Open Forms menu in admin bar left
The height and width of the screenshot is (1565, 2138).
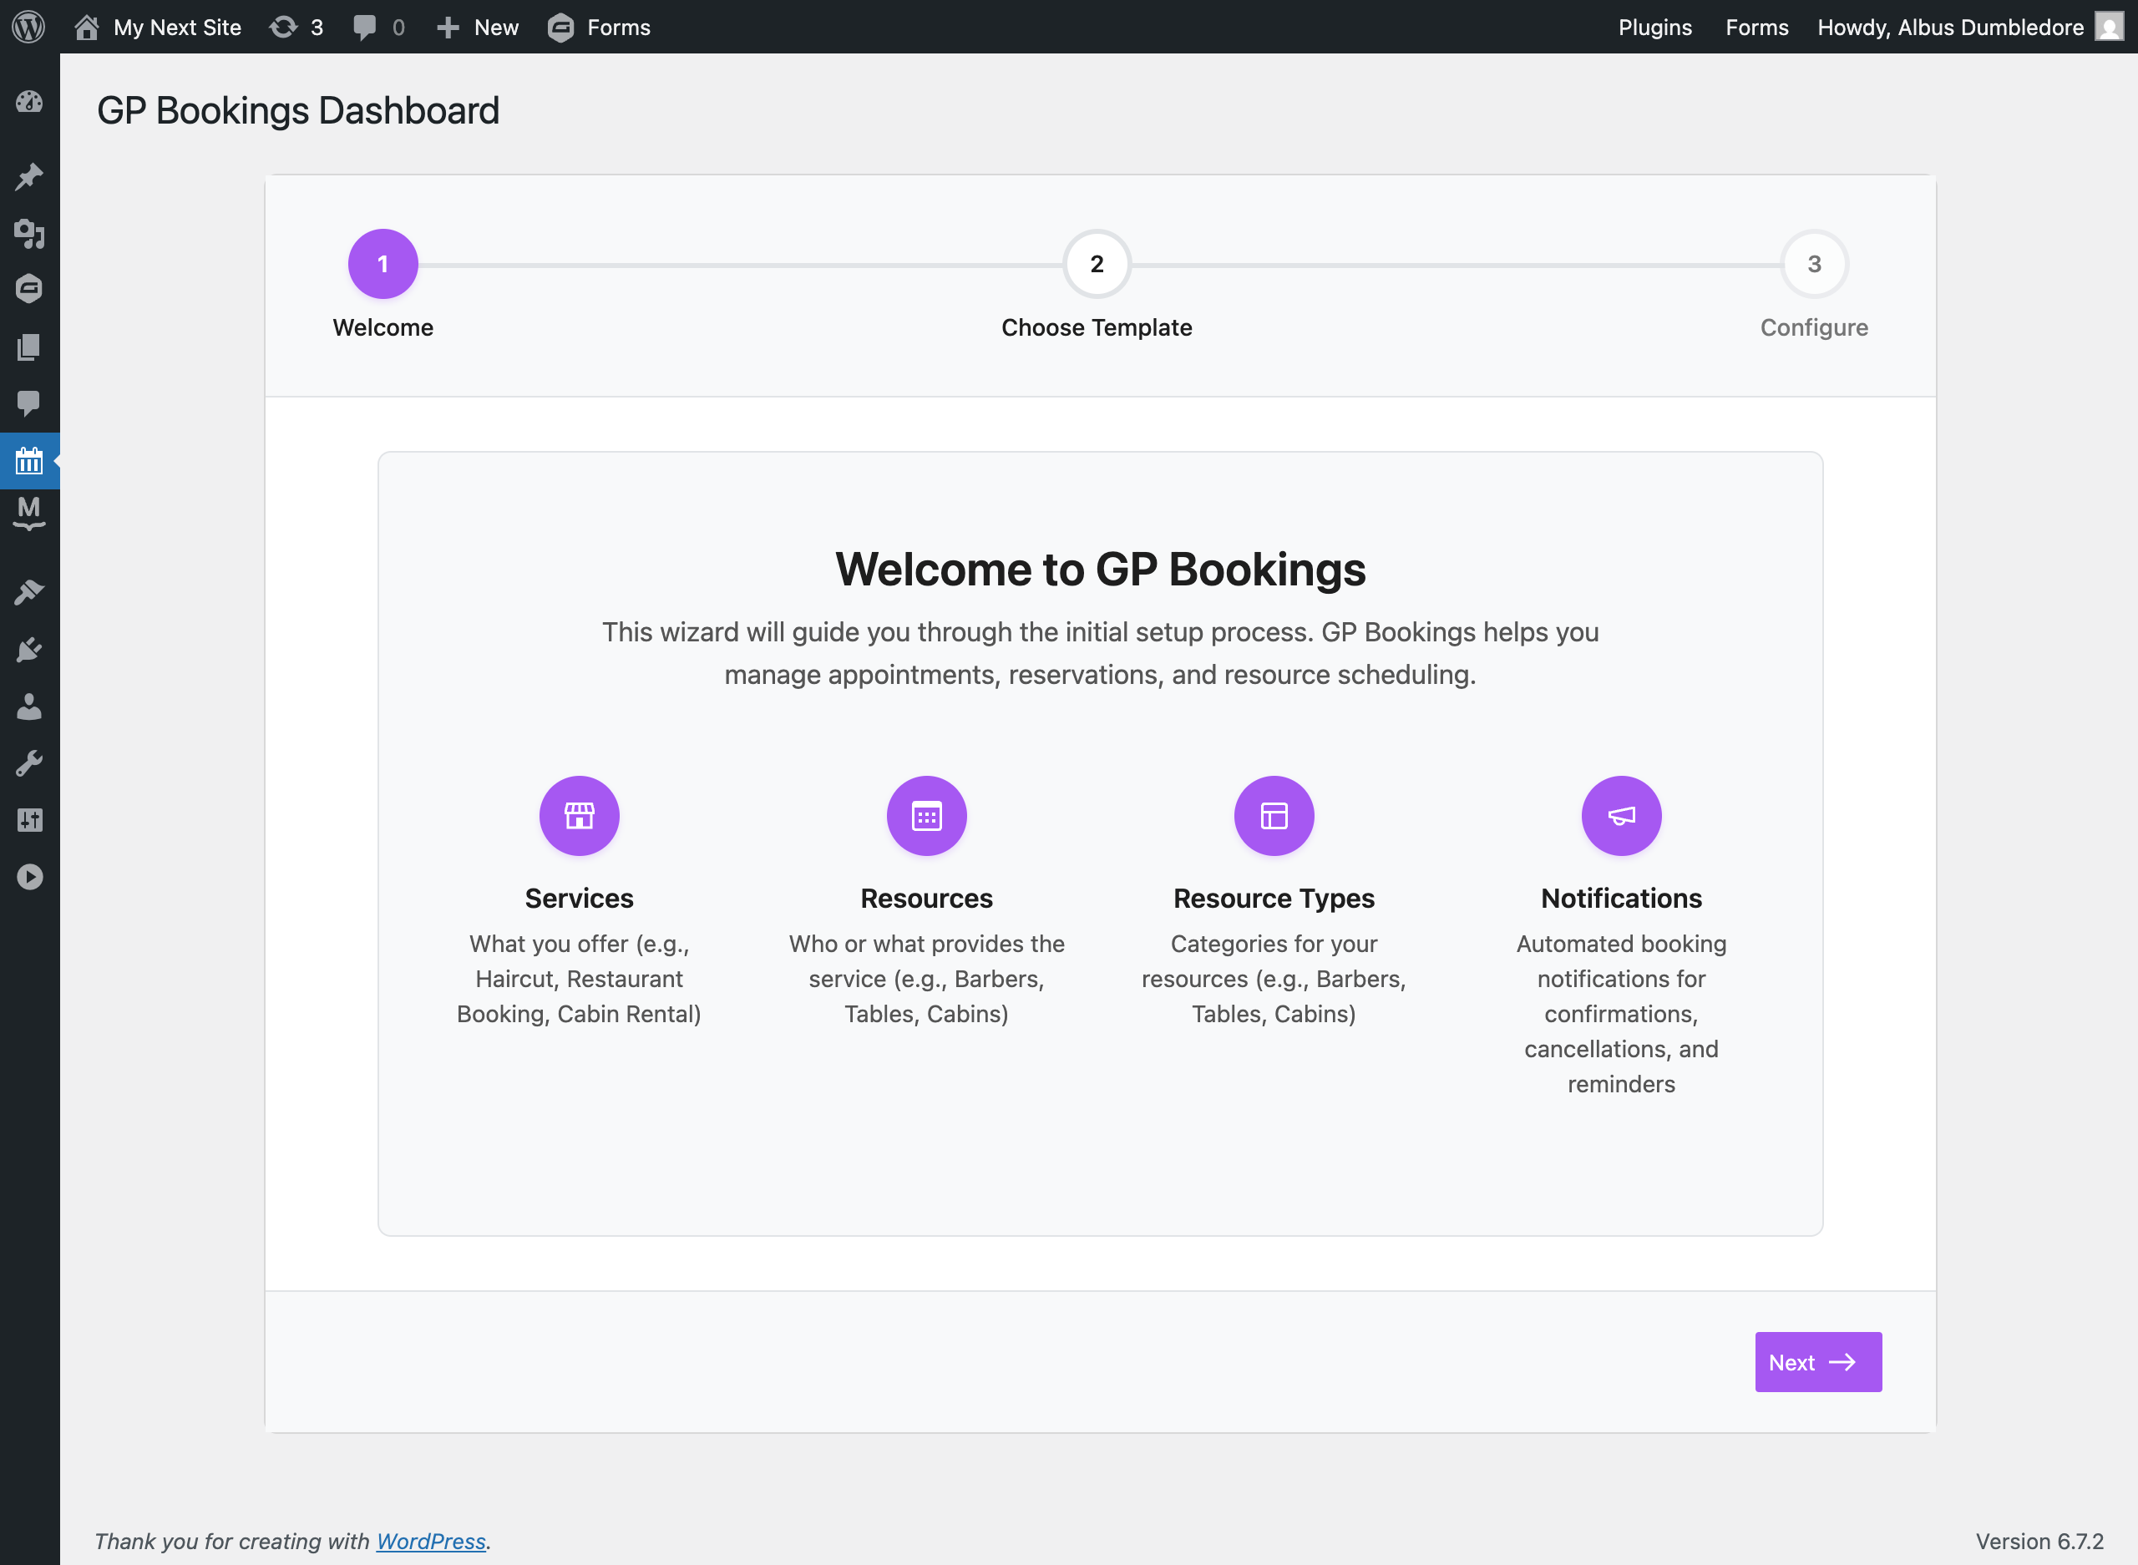point(599,27)
